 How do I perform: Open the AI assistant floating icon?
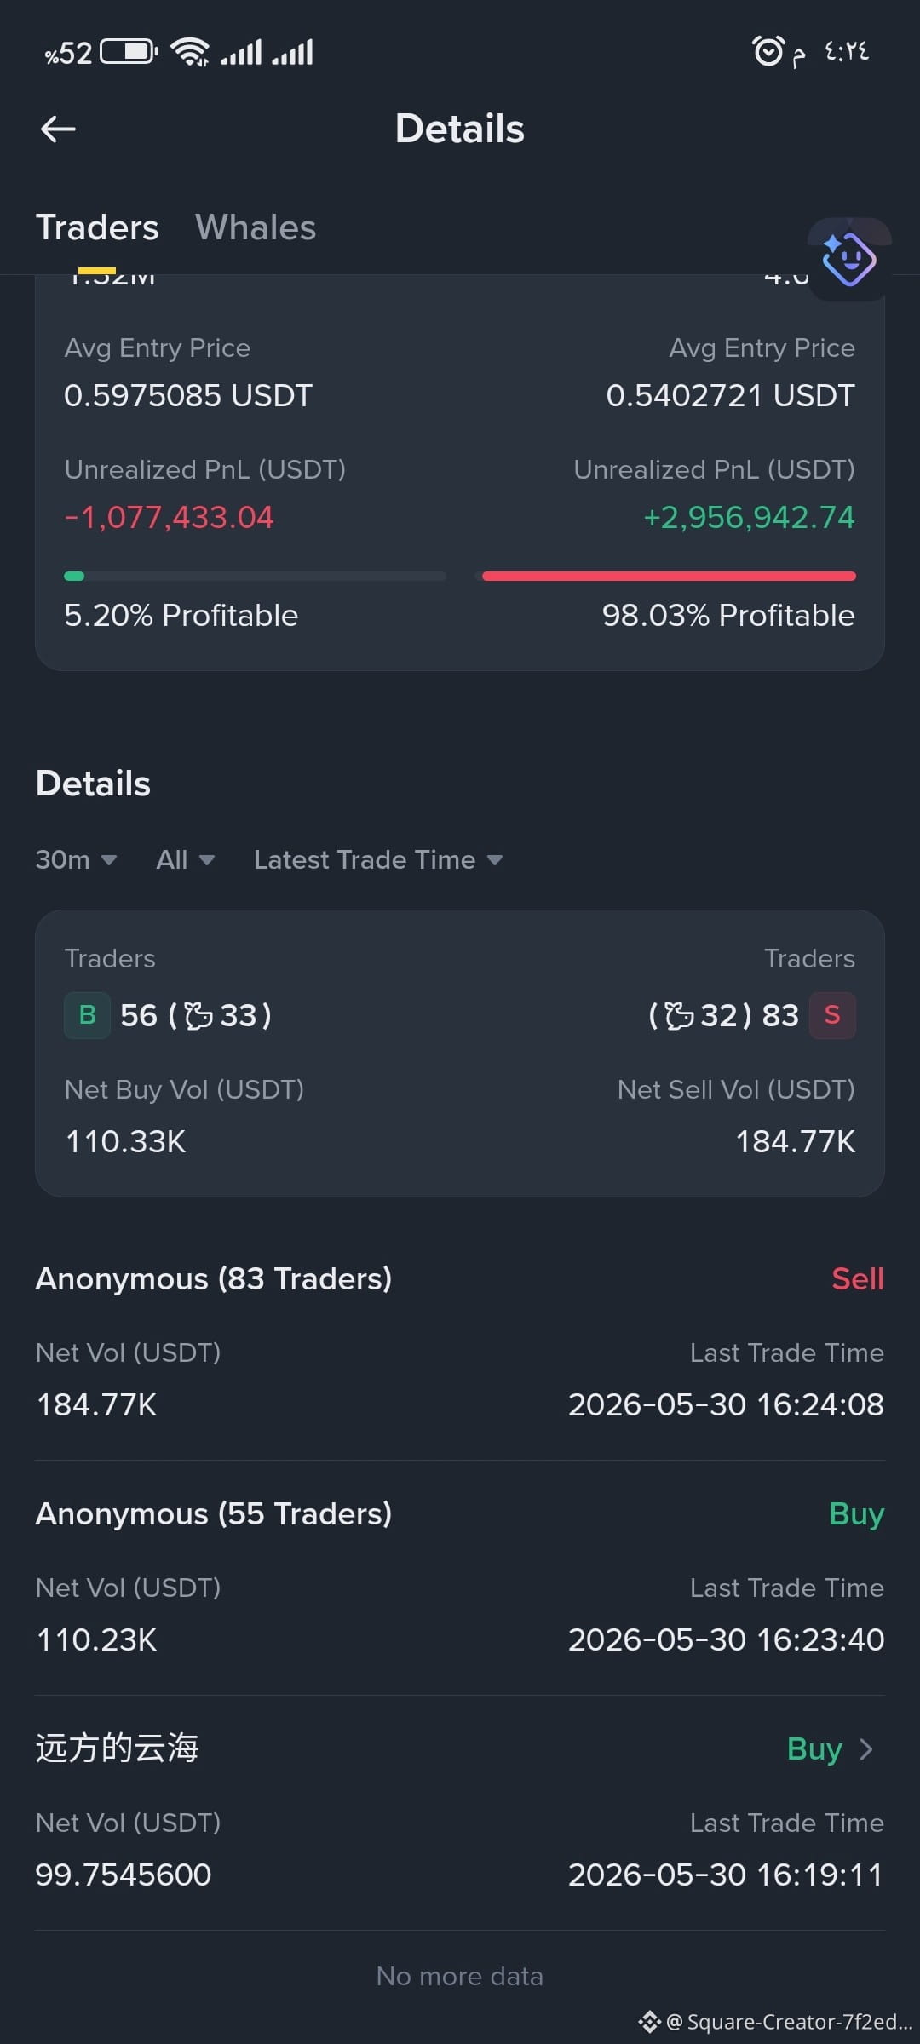pos(848,259)
